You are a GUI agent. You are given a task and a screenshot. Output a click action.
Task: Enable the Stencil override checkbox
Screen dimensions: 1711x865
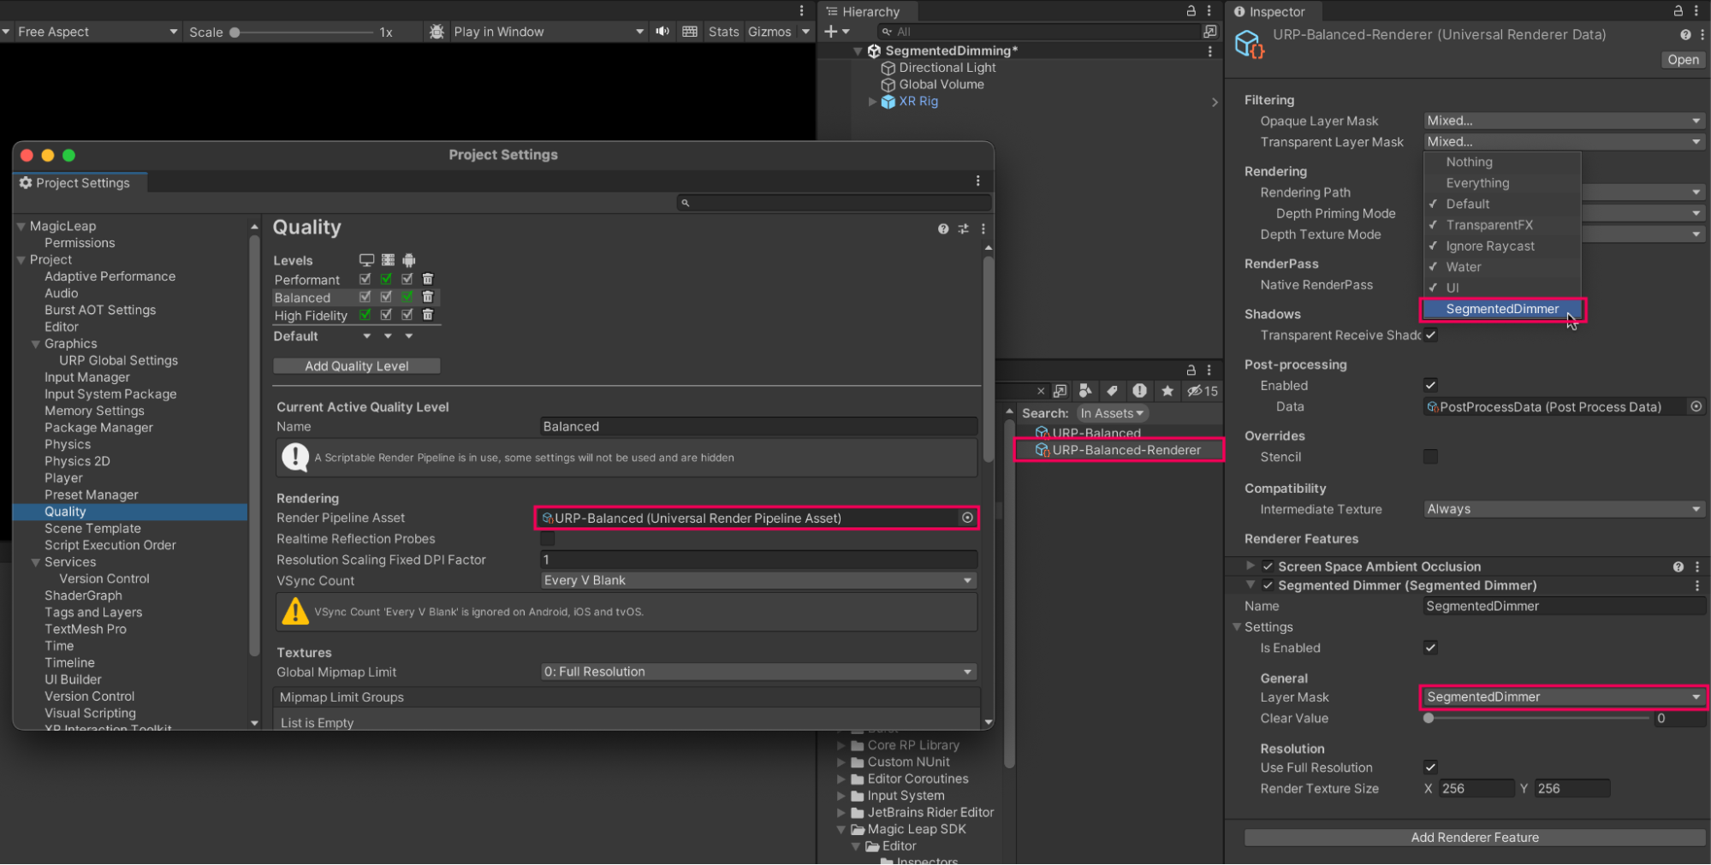point(1430,457)
